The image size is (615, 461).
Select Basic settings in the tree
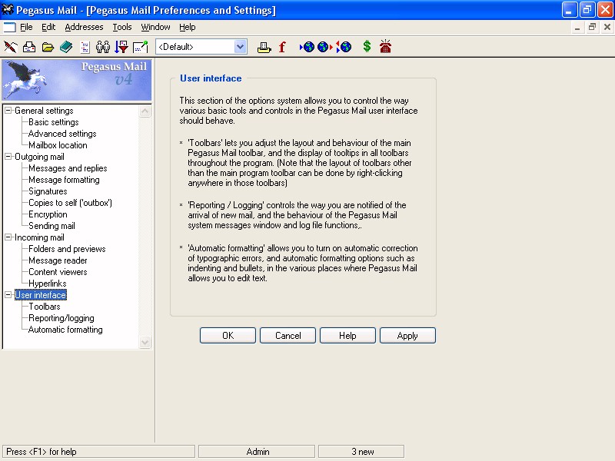pyautogui.click(x=54, y=122)
